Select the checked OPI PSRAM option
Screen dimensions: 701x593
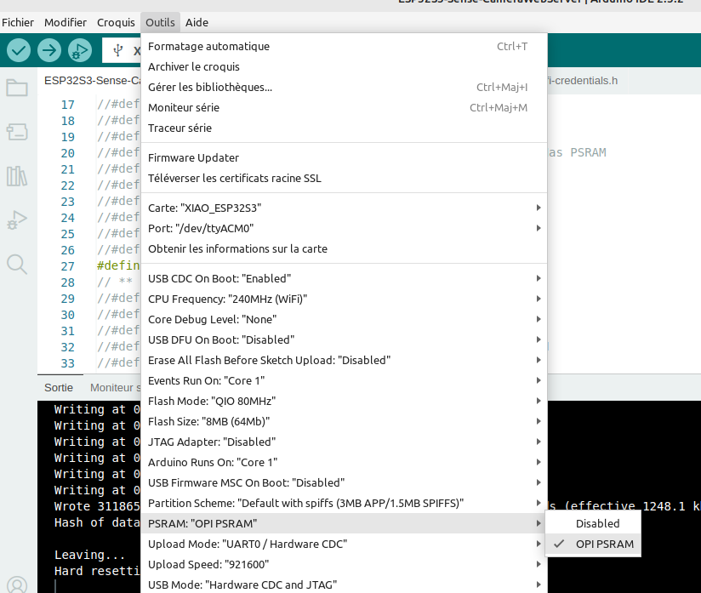click(593, 544)
